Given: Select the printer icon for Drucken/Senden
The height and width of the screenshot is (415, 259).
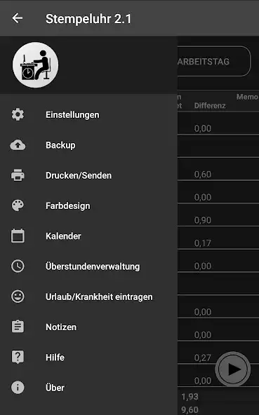Looking at the screenshot, I should [18, 175].
